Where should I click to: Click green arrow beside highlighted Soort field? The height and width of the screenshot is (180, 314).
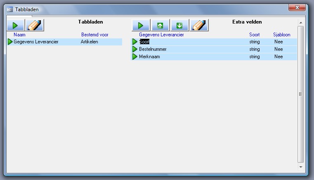135,42
